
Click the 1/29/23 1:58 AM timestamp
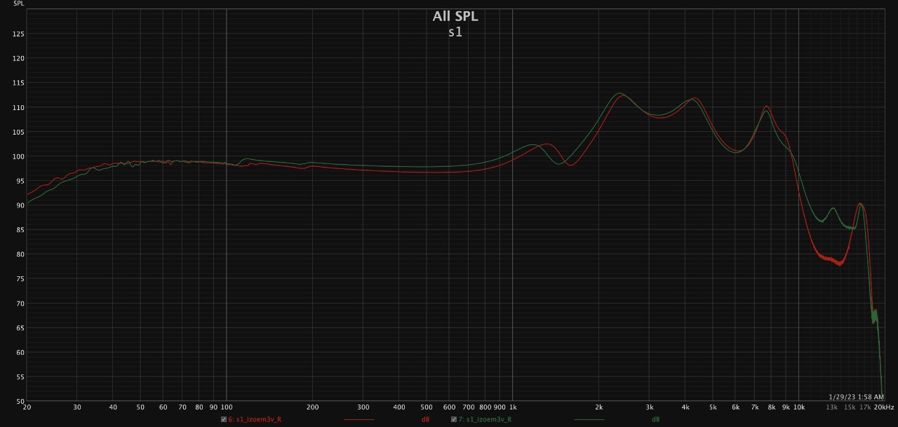(856, 397)
